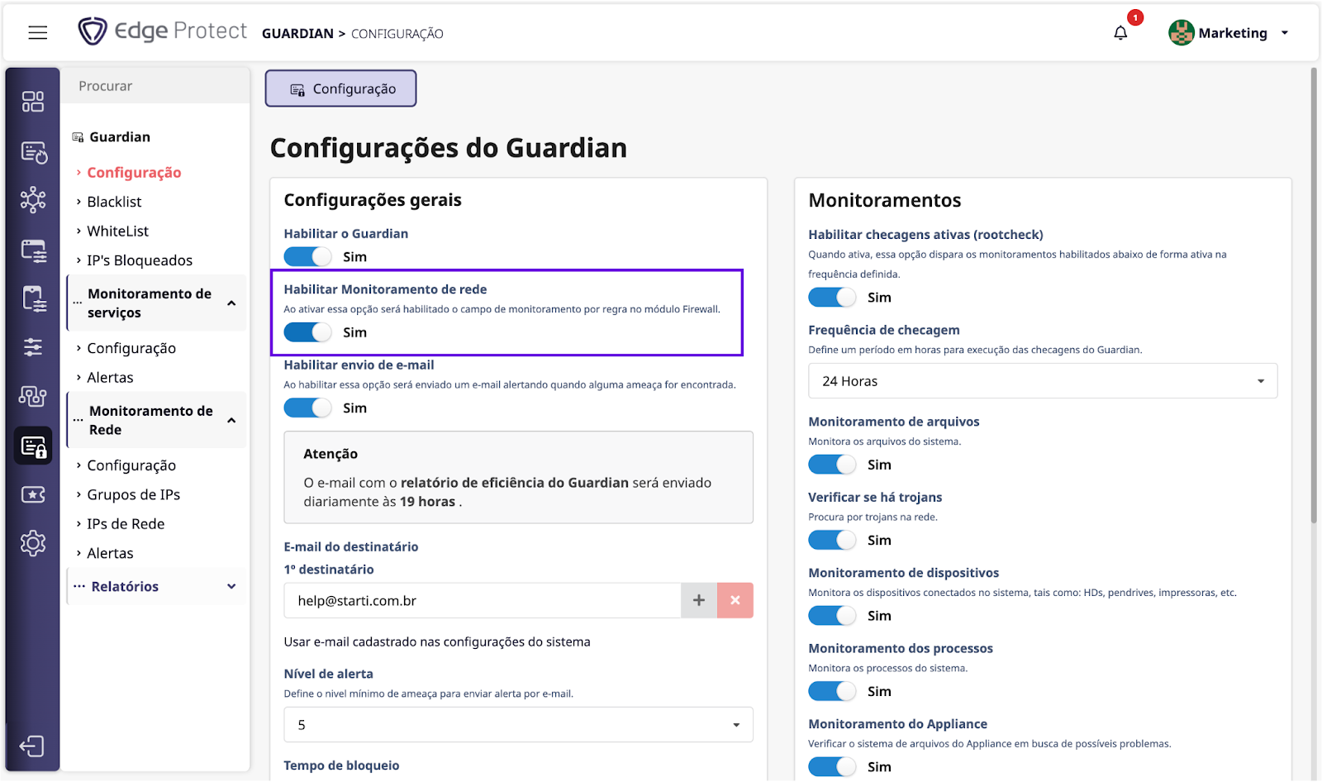Open Blacklist in the Guardian menu
This screenshot has height=782, width=1322.
pyautogui.click(x=114, y=202)
